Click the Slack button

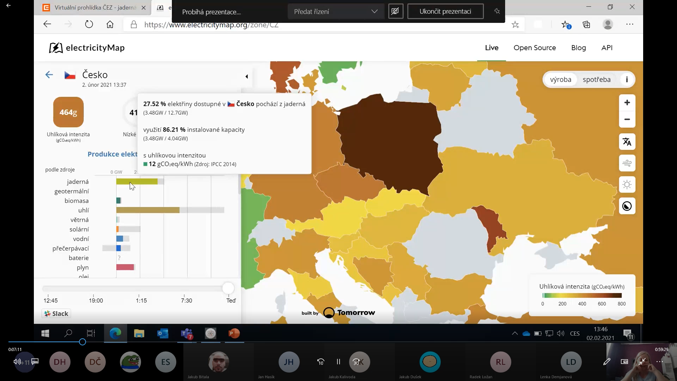tap(56, 314)
